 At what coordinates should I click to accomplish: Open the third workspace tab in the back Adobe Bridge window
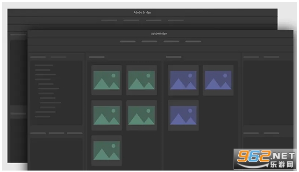tap(154, 20)
